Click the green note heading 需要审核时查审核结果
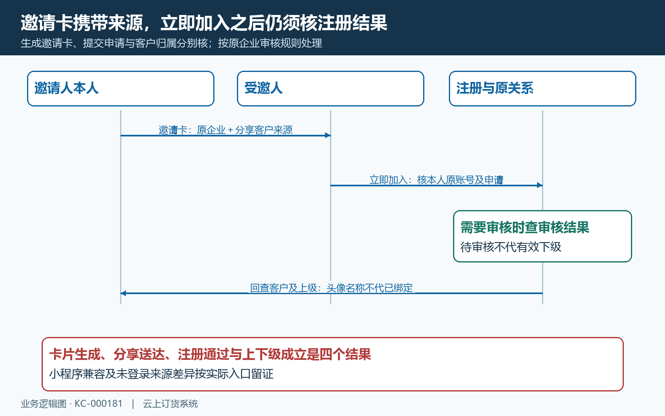Screen dimensions: 665x416 (x=525, y=228)
